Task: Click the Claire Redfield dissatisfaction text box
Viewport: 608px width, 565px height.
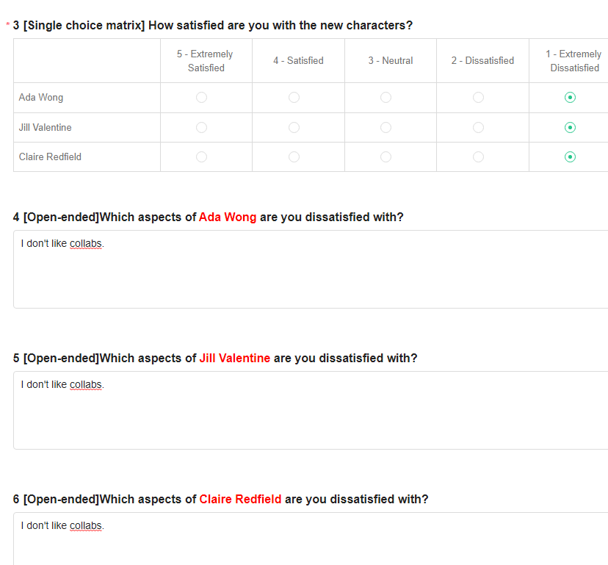Action: pyautogui.click(x=311, y=539)
